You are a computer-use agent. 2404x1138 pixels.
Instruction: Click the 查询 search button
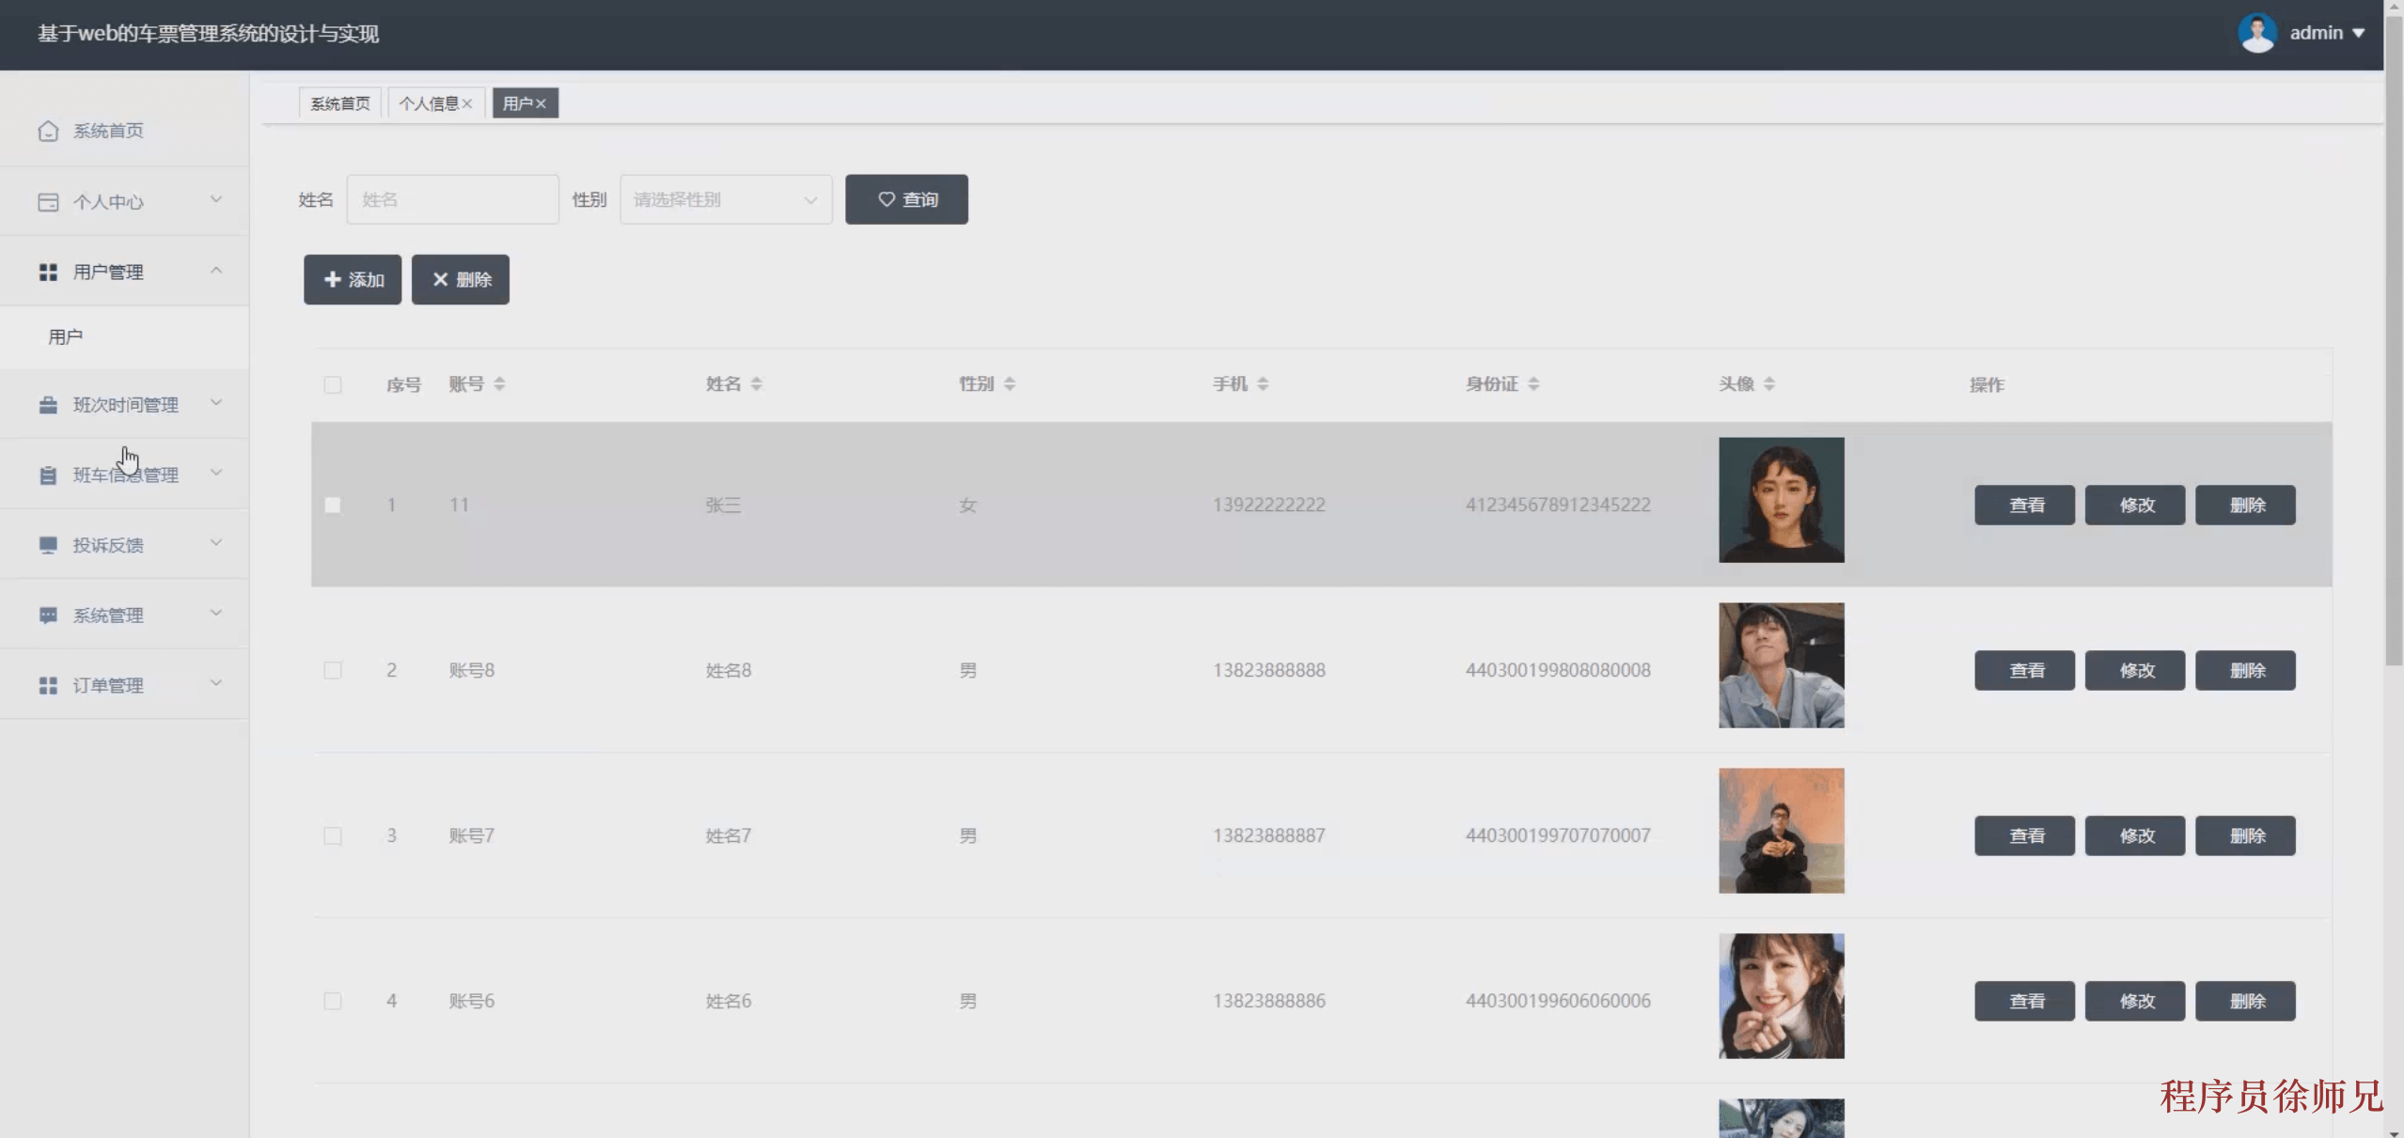(906, 199)
